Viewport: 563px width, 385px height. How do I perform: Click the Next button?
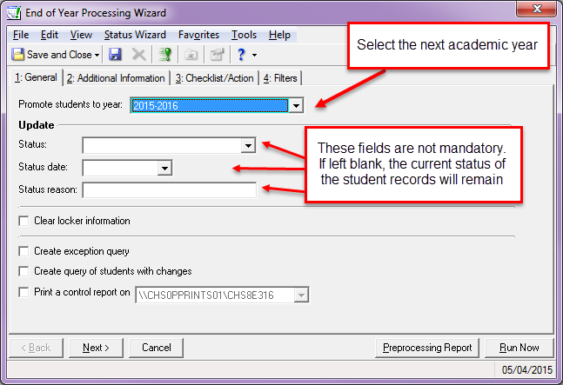pos(96,348)
